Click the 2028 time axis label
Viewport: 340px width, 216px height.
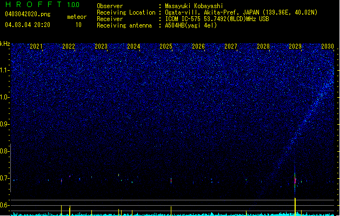263,46
